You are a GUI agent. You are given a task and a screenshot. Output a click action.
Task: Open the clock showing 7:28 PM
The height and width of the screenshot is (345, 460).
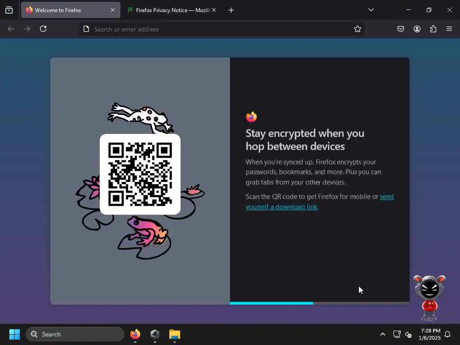(430, 334)
